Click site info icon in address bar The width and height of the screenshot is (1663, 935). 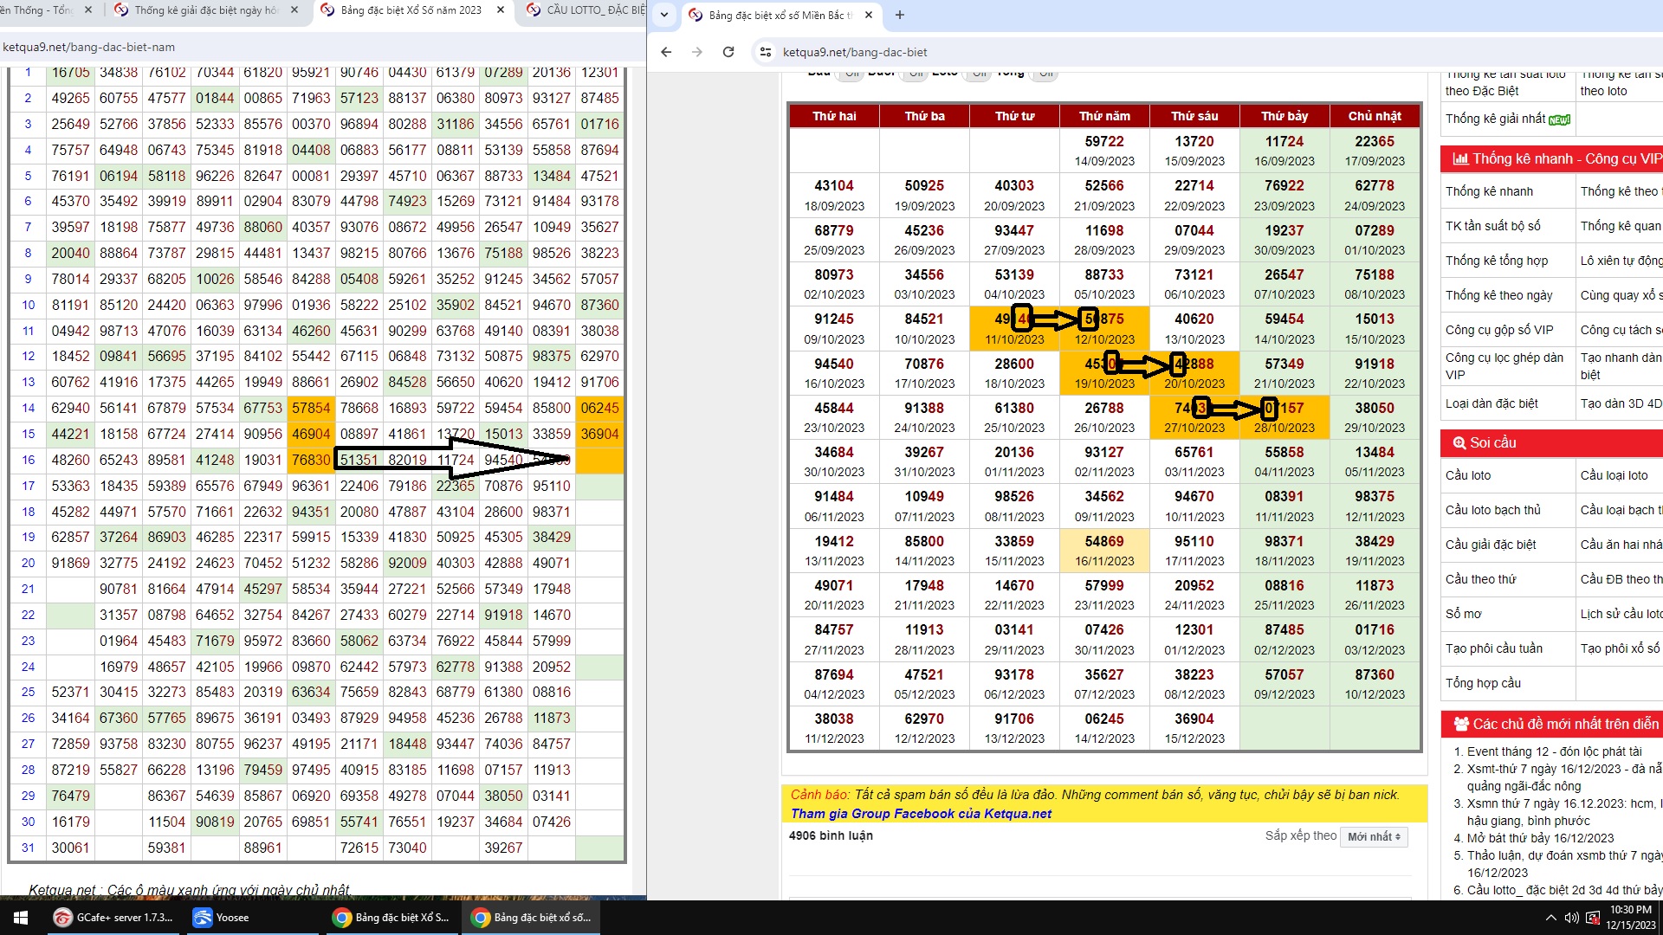tap(766, 52)
